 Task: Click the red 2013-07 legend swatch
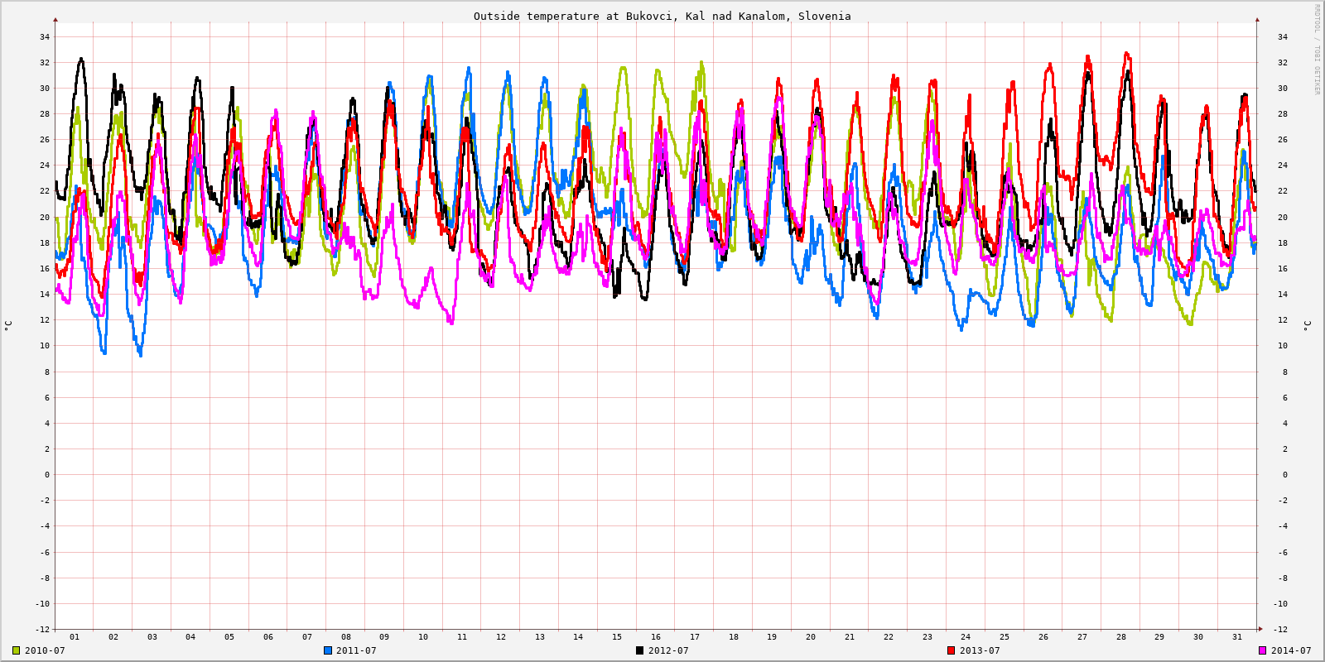pyautogui.click(x=951, y=650)
